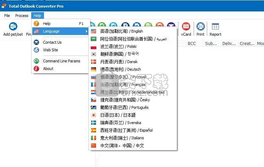Image resolution: width=264 pixels, height=167 pixels.
Task: Click the question mark Help icon
Action: click(36, 24)
